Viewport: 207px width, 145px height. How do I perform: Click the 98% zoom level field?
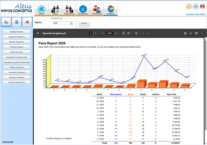pos(109,33)
